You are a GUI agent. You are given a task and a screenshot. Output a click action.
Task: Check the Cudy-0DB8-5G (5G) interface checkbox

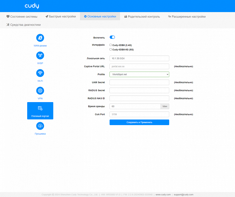pyautogui.click(x=110, y=49)
